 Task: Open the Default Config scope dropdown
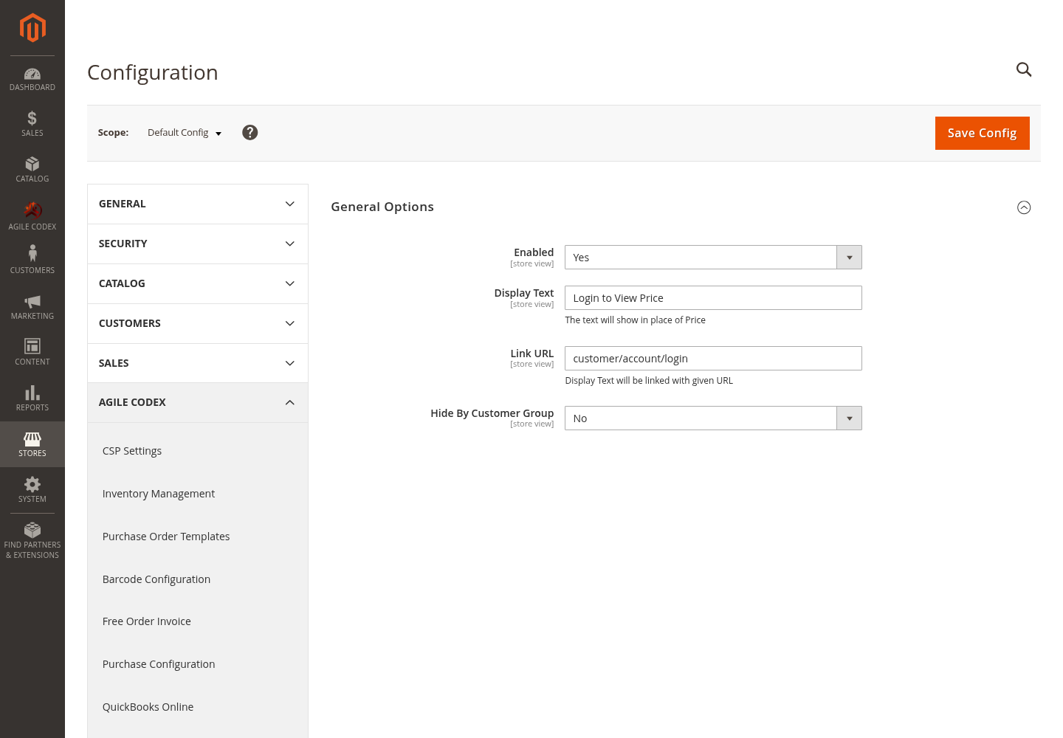click(185, 133)
